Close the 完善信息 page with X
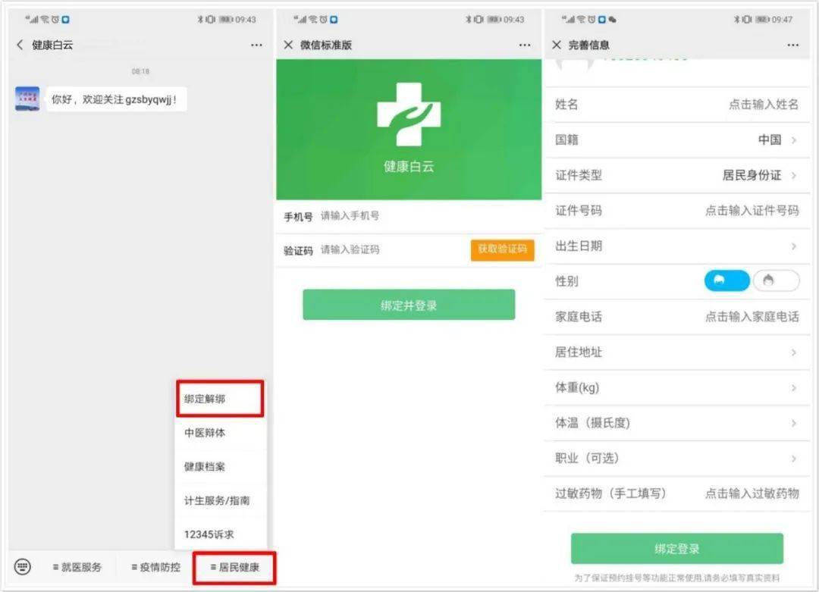 pyautogui.click(x=557, y=45)
